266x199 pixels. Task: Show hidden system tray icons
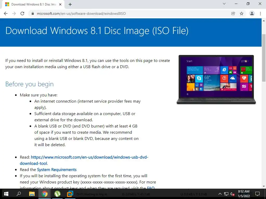pyautogui.click(x=220, y=194)
